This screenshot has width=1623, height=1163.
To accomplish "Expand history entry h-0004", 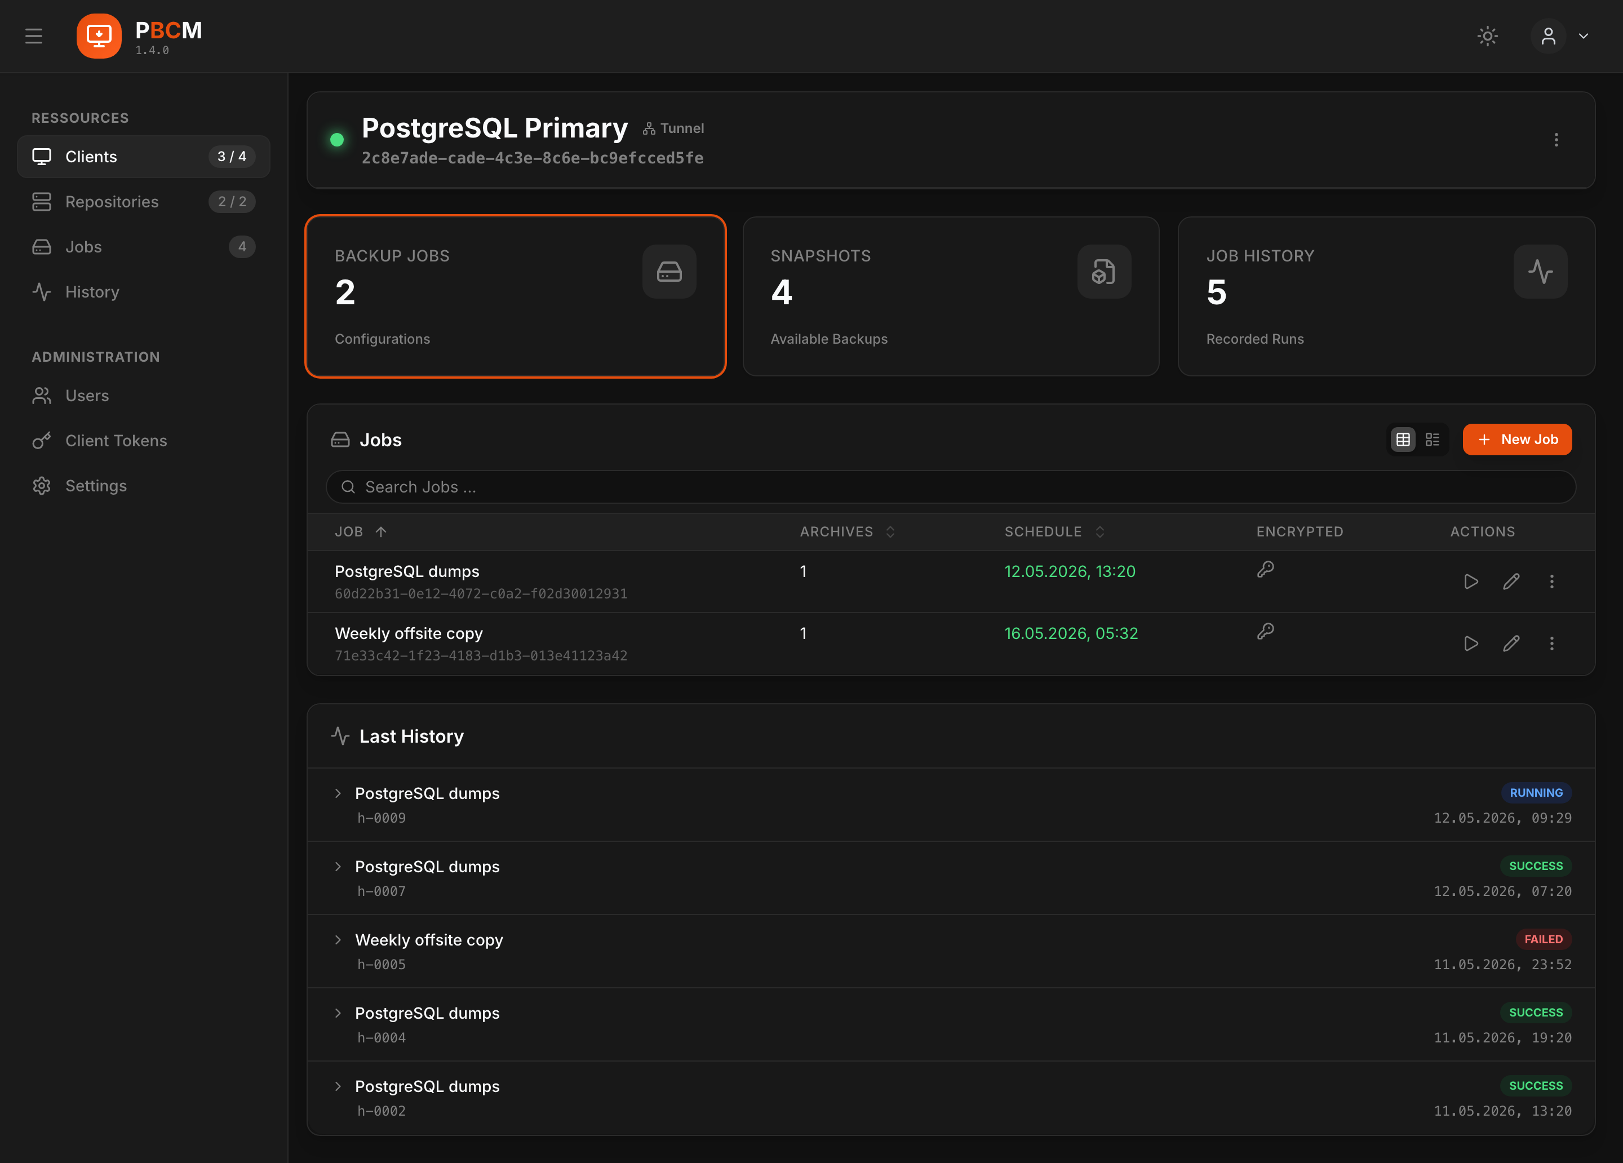I will coord(338,1013).
